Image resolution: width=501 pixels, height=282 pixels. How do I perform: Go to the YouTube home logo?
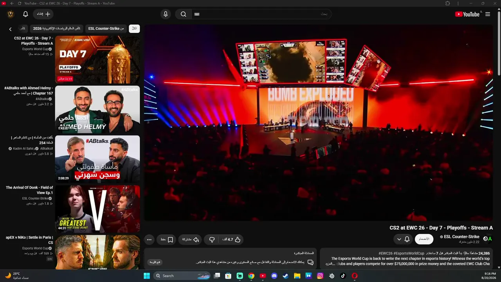[467, 14]
